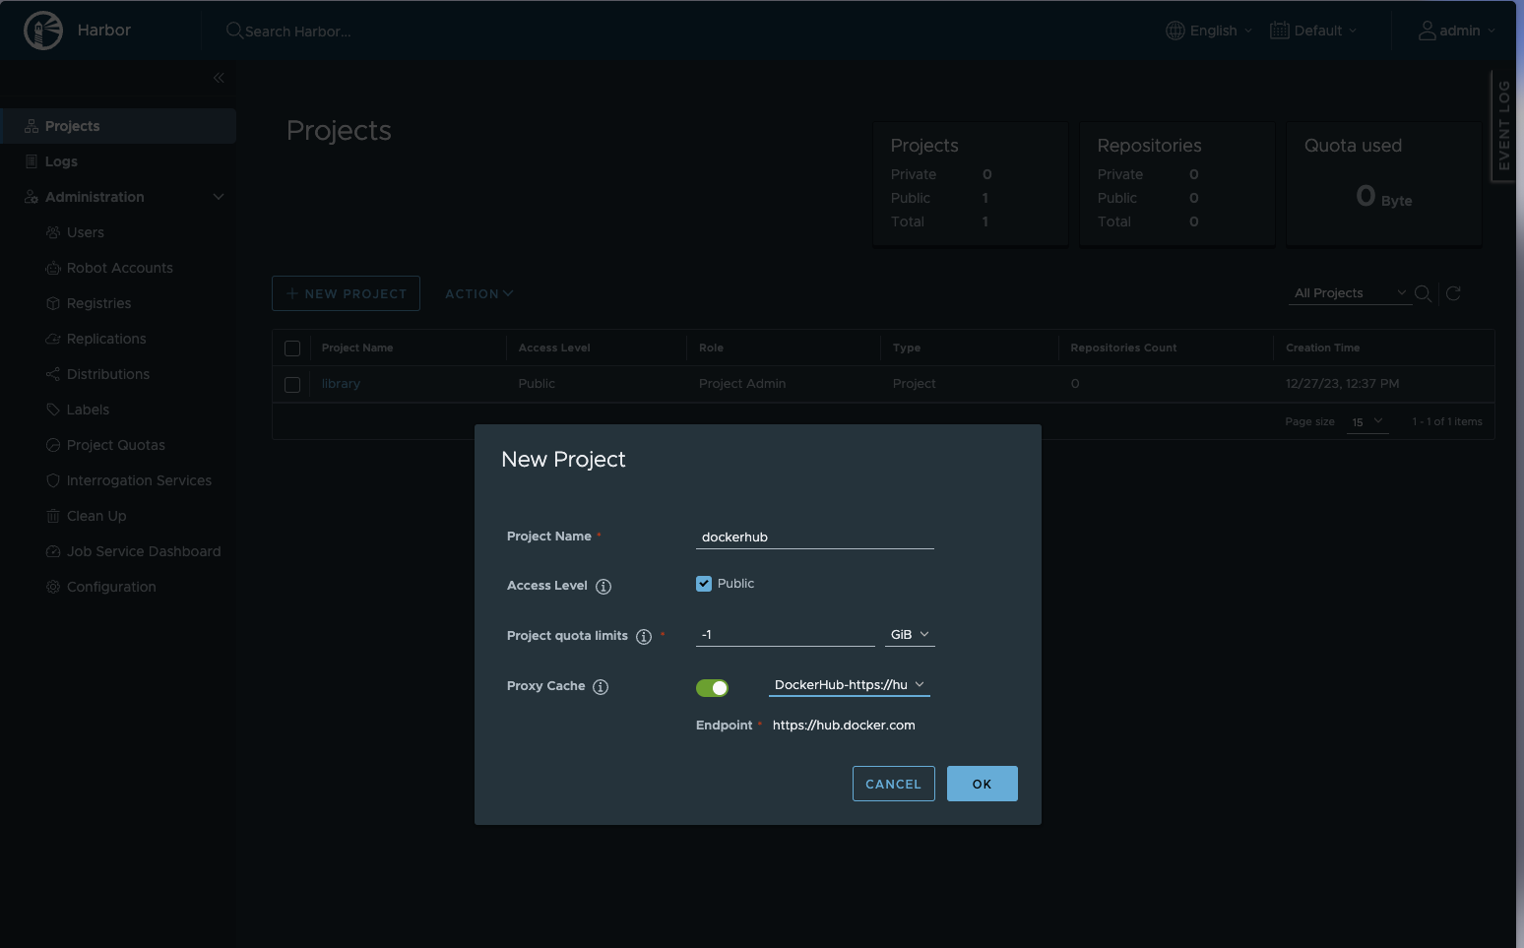Click the Access Level column header
The height and width of the screenshot is (948, 1524).
coord(554,348)
